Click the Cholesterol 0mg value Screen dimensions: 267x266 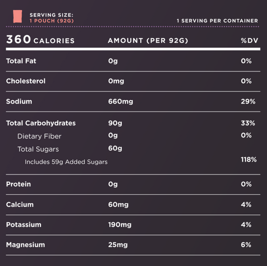click(x=116, y=81)
